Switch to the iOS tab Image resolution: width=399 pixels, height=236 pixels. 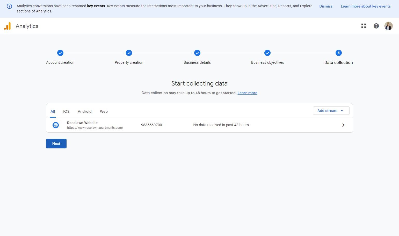coord(66,111)
